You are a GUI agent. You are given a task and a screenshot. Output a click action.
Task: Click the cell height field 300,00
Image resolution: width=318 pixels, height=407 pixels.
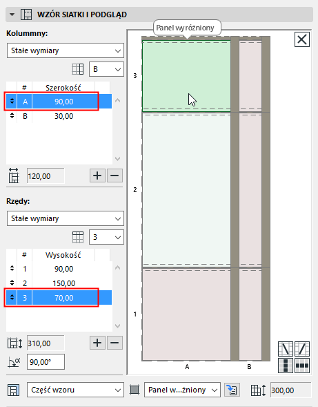point(290,390)
